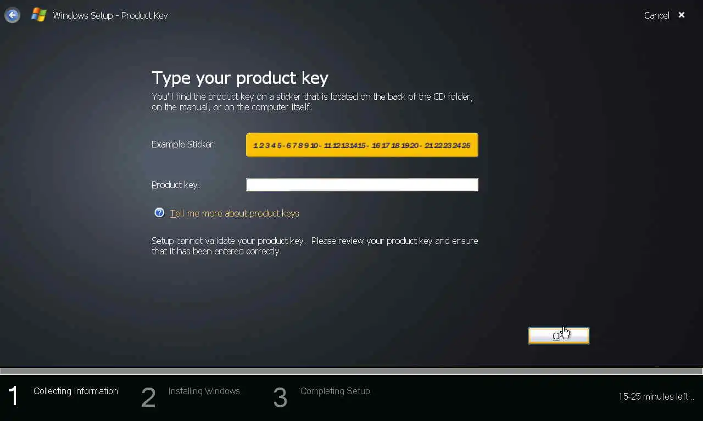Go back using the blue arrow icon
This screenshot has height=421, width=703.
click(x=12, y=15)
